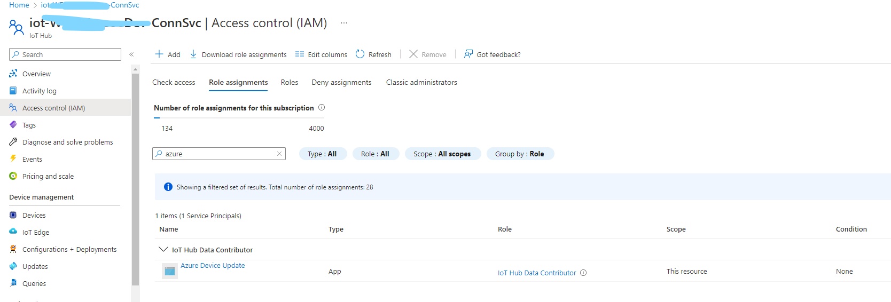Click the Condition column header
This screenshot has width=891, height=302.
[x=851, y=229]
